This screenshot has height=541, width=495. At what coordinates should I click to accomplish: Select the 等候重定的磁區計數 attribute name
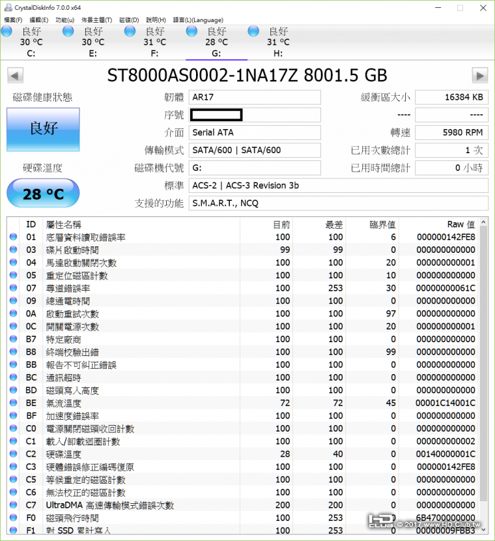tap(86, 480)
